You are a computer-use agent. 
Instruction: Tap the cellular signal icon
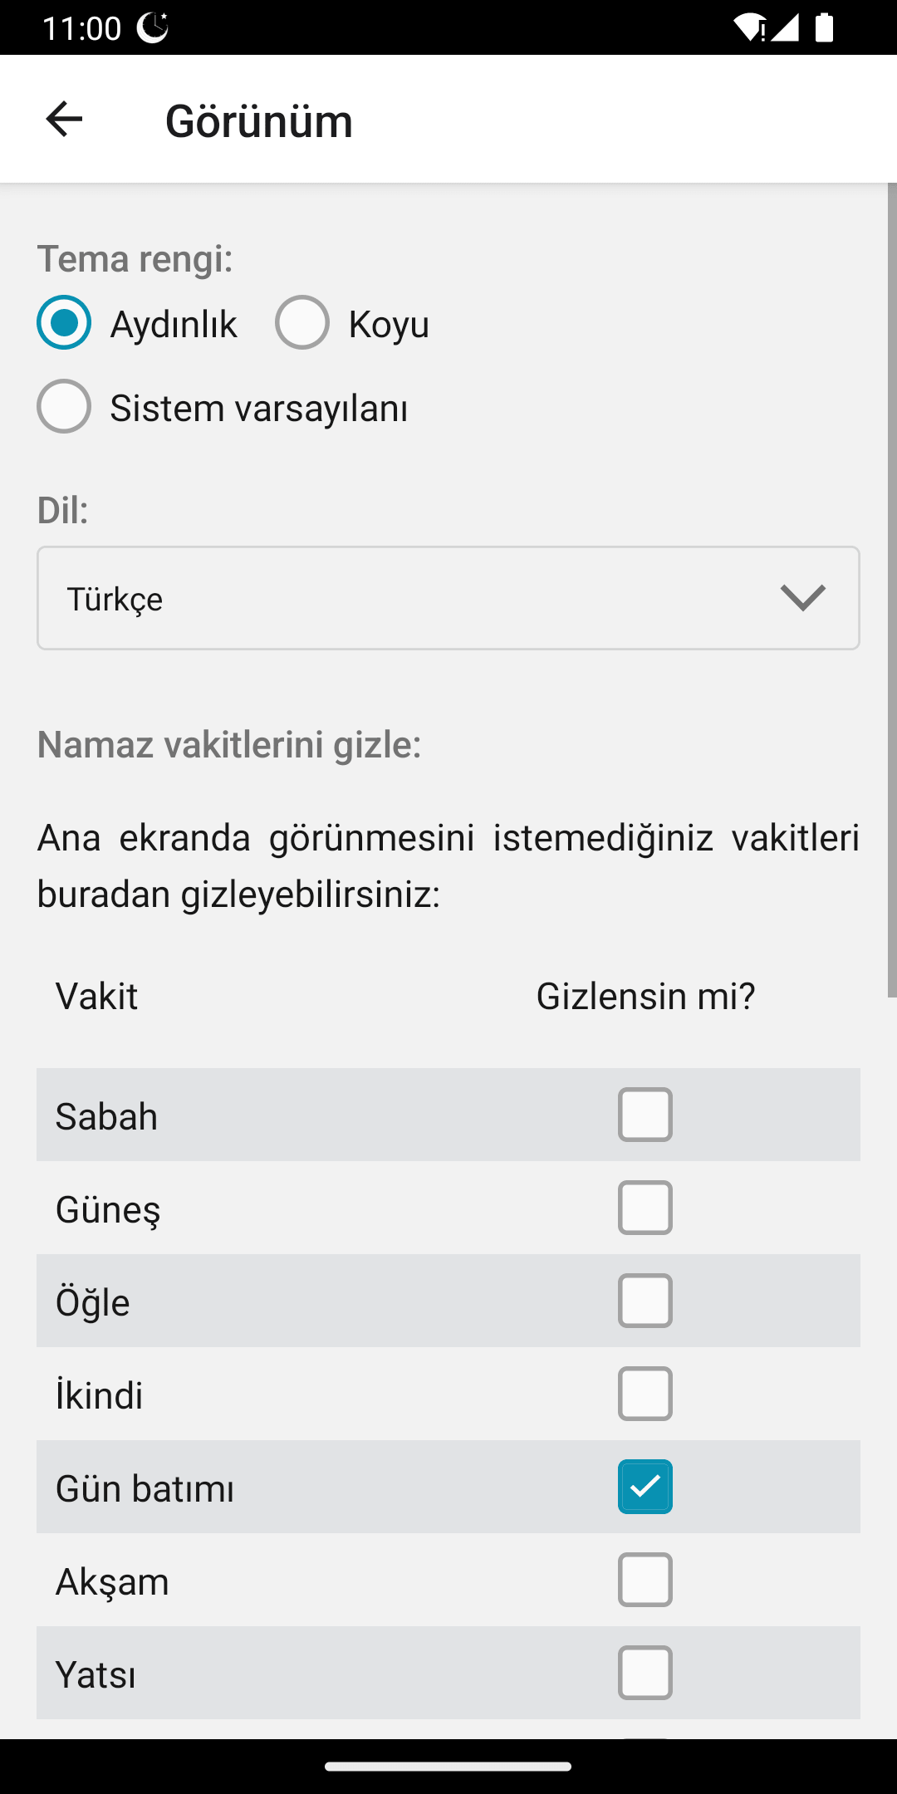coord(785,27)
